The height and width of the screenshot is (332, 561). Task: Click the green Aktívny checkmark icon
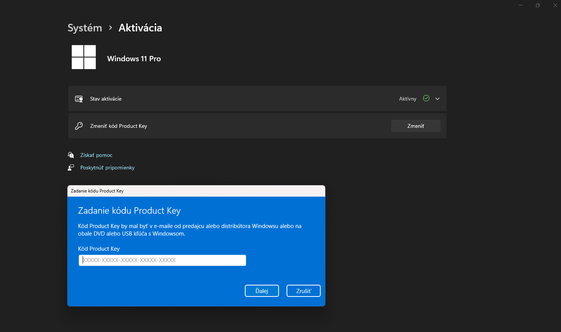click(426, 98)
